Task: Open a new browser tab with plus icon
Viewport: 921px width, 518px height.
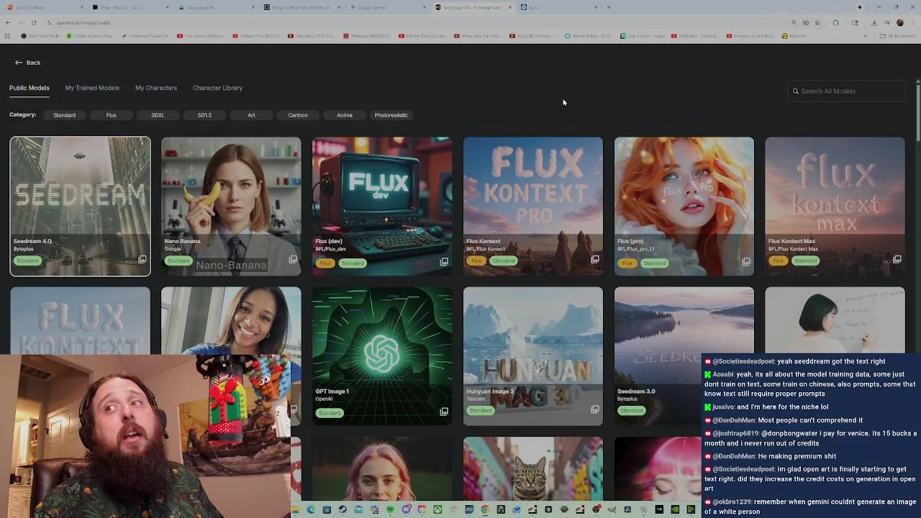Action: pos(609,7)
